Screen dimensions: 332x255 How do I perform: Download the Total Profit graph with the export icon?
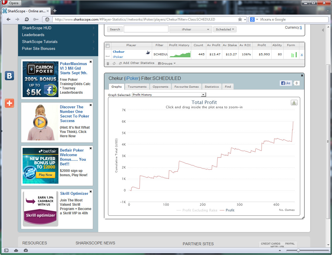point(294,103)
